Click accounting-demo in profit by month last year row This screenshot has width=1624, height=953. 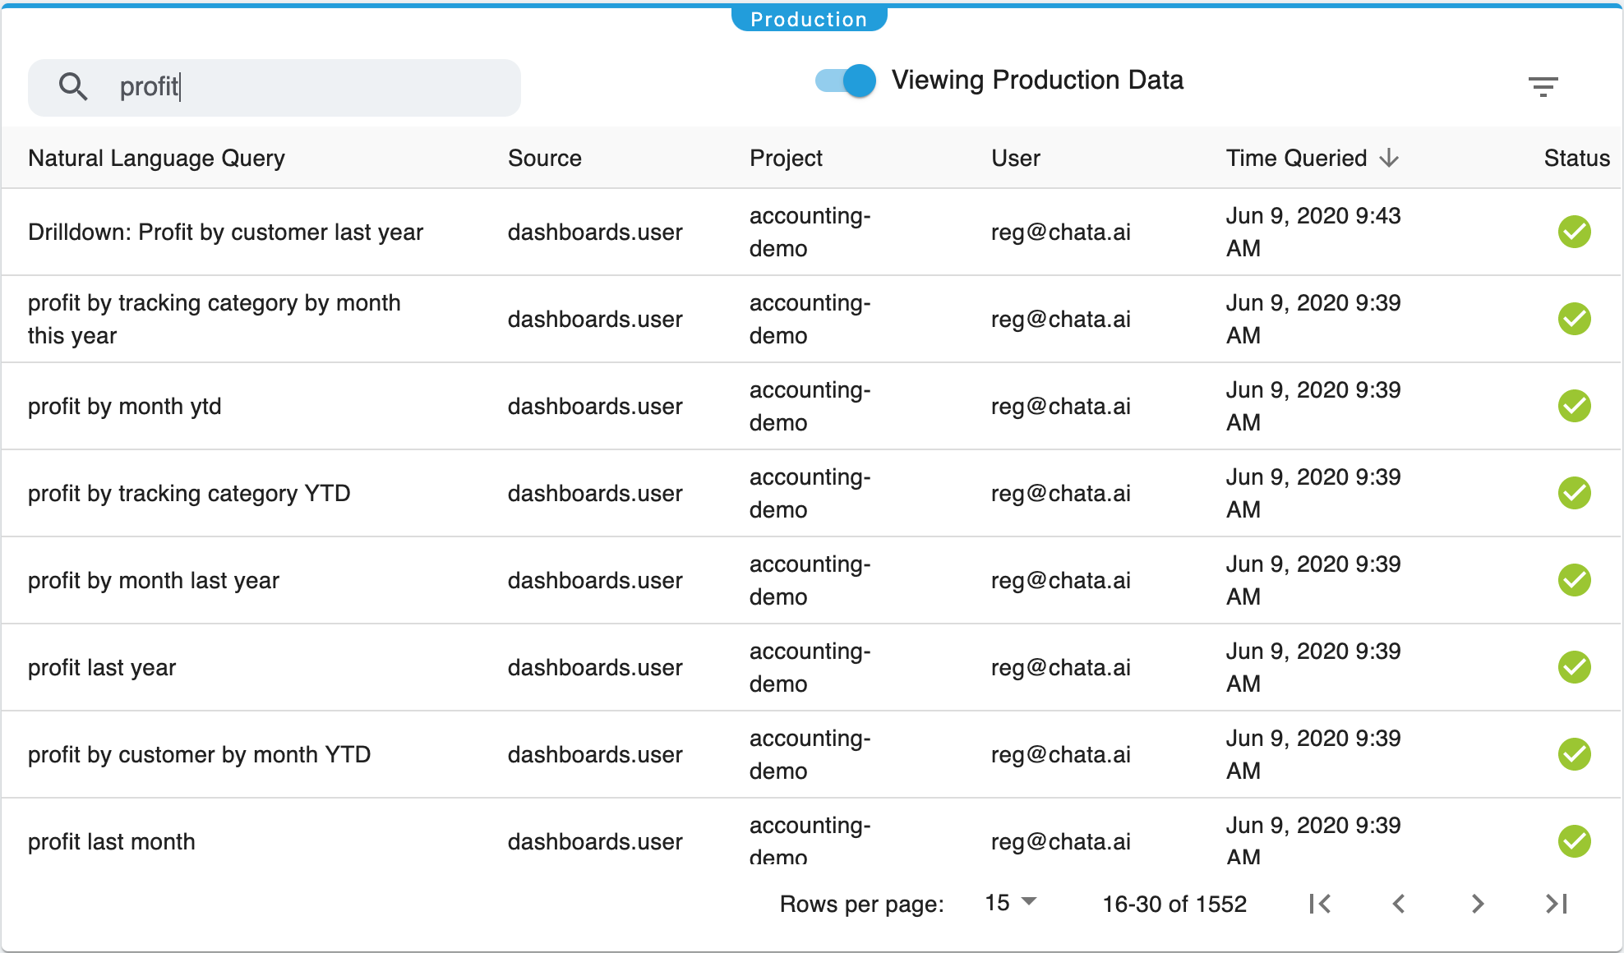click(810, 580)
